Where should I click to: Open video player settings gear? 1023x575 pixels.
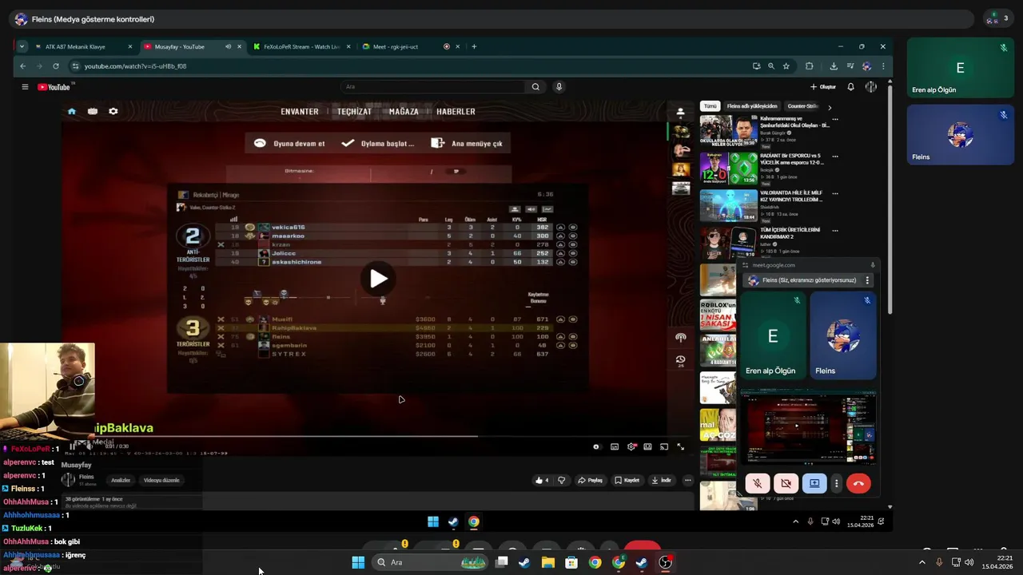(631, 447)
